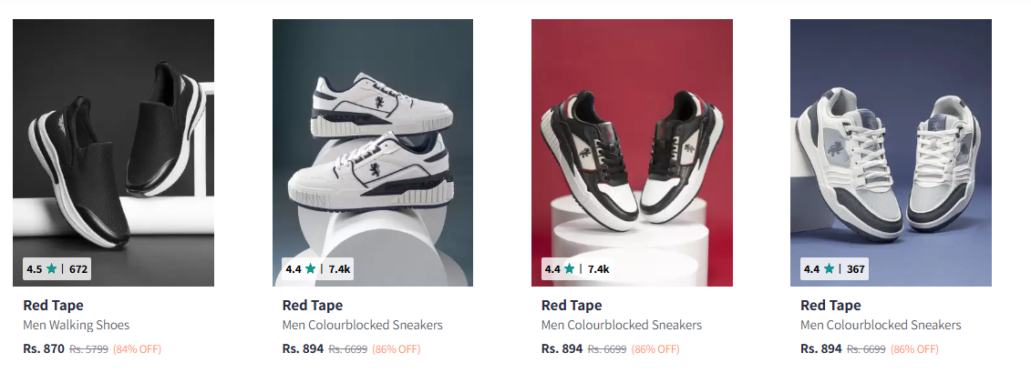Click the star icon on the red-background sneakers rating
The width and height of the screenshot is (1031, 383).
pyautogui.click(x=570, y=269)
